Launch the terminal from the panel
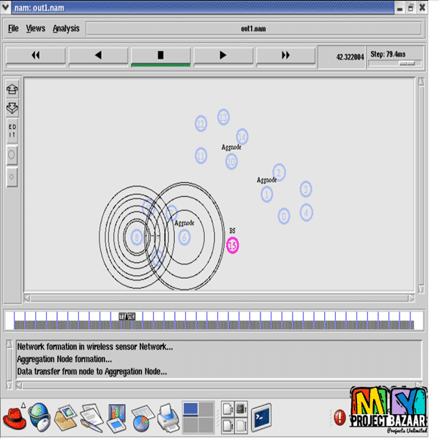Image resolution: width=439 pixels, height=439 pixels. coord(261,418)
